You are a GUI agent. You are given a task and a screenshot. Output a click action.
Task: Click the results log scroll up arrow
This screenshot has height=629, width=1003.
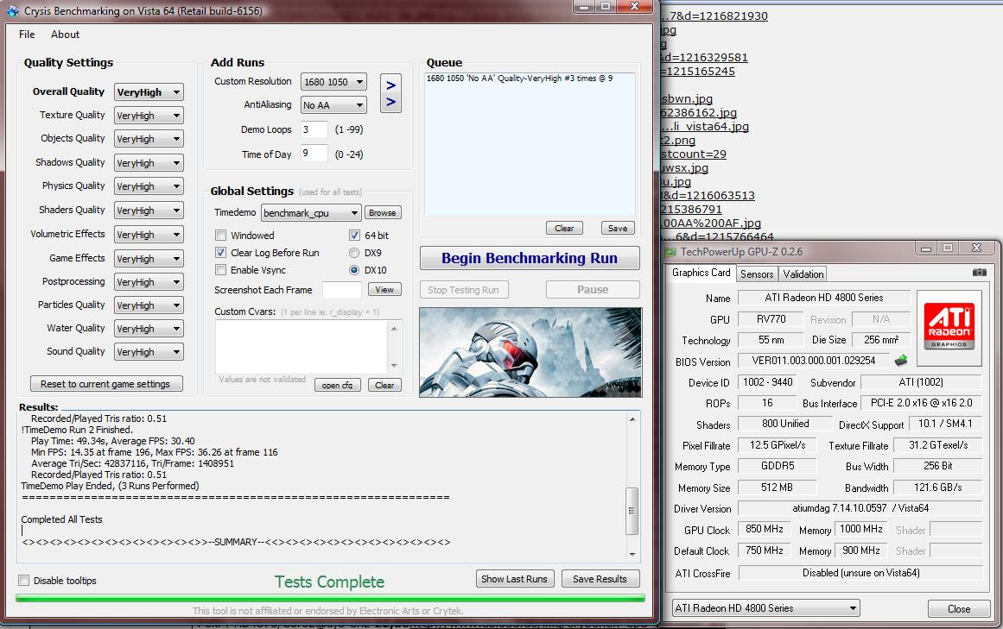632,419
